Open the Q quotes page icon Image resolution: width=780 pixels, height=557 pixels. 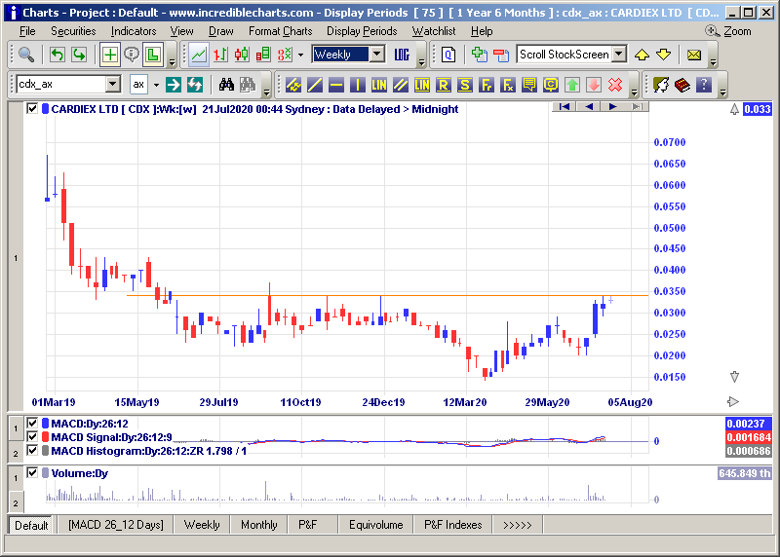click(448, 55)
